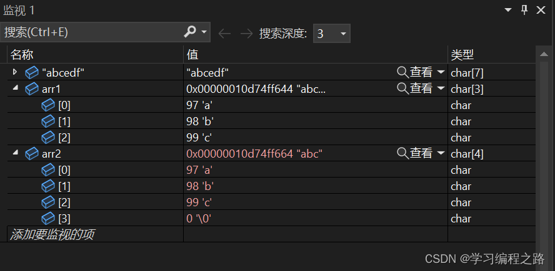
Task: Click the 查看 button in arr1 row
Action: [x=421, y=88]
